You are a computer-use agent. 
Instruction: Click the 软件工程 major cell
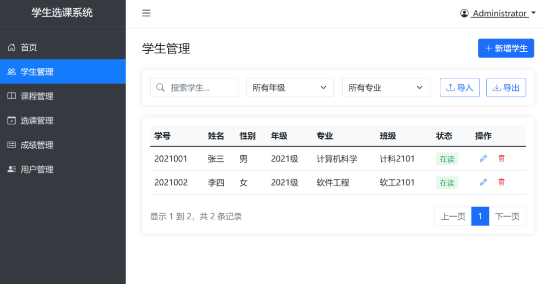click(x=333, y=182)
